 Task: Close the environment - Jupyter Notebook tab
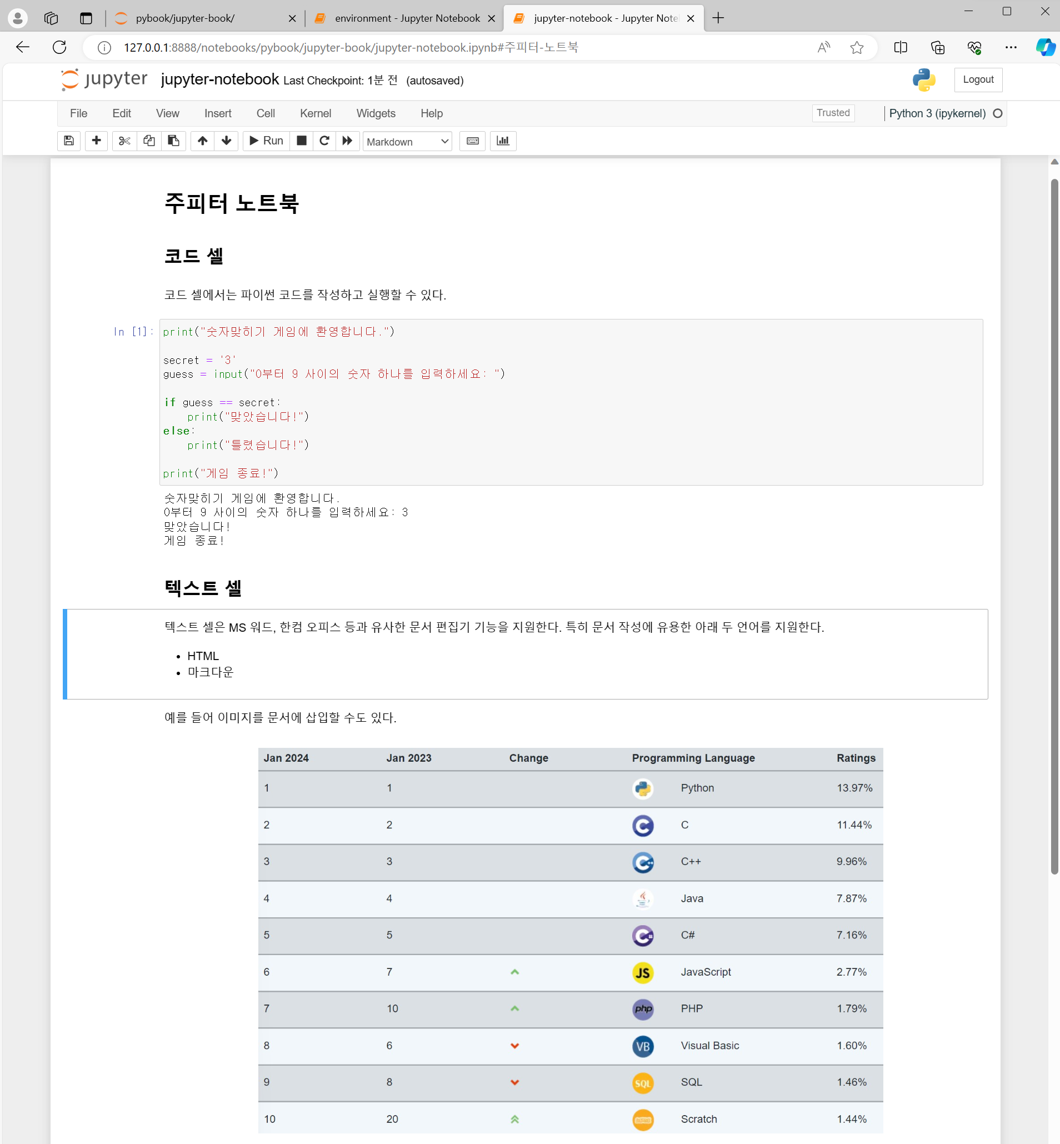coord(491,18)
